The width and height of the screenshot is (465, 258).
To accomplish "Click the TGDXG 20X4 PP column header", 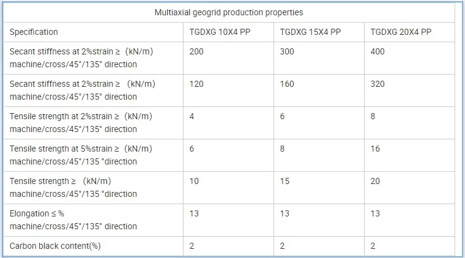I will 401,32.
